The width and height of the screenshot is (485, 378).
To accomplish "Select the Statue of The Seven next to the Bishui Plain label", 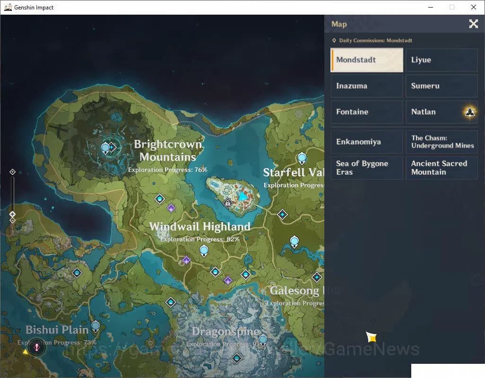I will 95,326.
